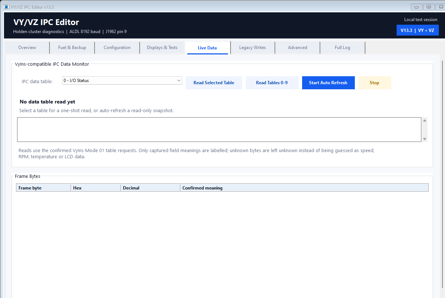This screenshot has width=445, height=298.
Task: Start Auto Refresh of data
Action: pyautogui.click(x=328, y=83)
